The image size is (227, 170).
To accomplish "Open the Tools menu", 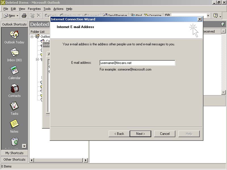I will 47,9.
